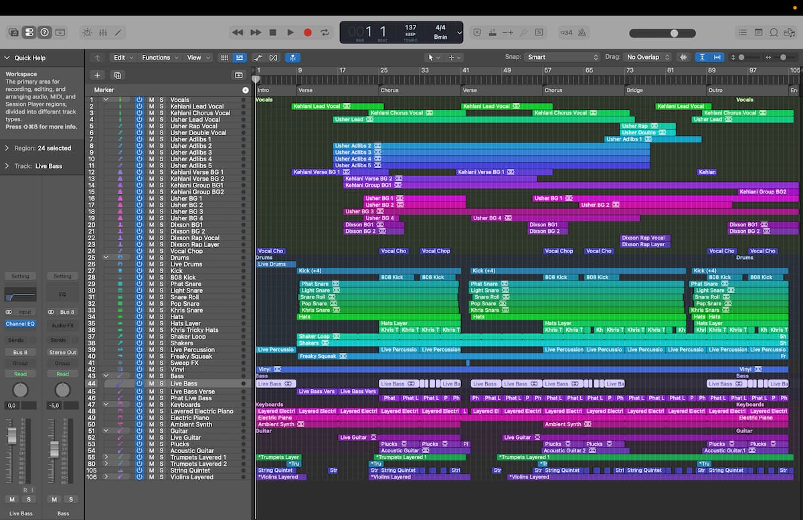Open the Editors pencil button
This screenshot has width=803, height=520.
118,32
